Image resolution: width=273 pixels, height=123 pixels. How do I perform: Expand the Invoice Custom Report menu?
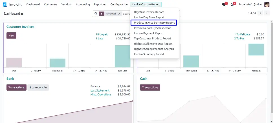point(146,5)
